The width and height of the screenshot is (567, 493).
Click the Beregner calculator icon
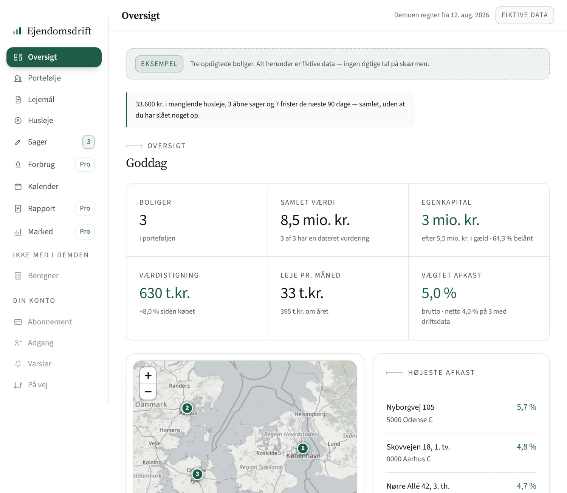18,276
